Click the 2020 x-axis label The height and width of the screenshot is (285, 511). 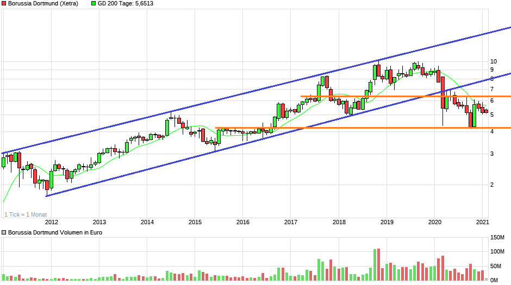pos(434,222)
